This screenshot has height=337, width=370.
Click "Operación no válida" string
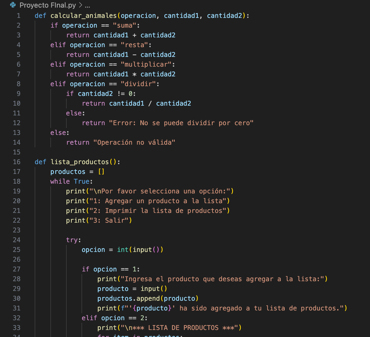tap(134, 142)
